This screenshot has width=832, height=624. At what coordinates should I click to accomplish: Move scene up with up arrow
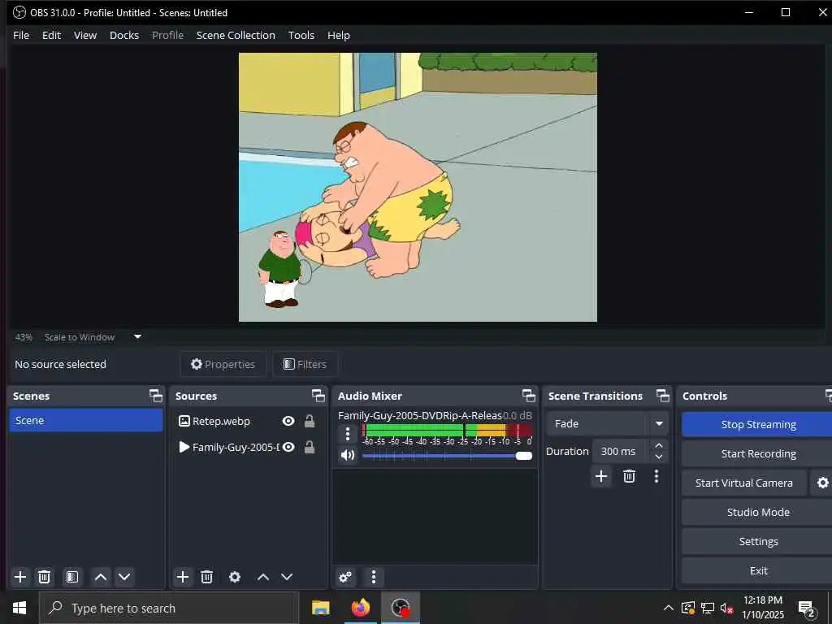100,577
